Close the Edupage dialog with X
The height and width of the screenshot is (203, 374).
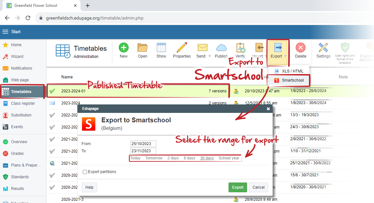click(x=268, y=109)
